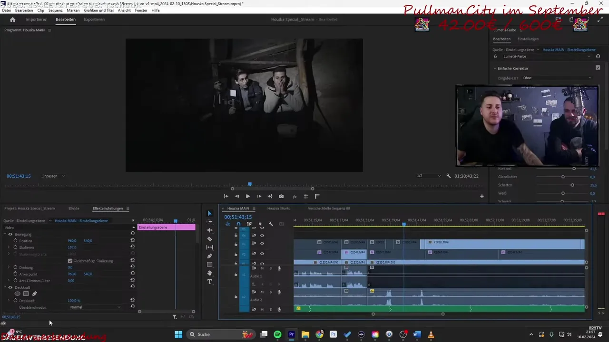Open Eingabe-LUT Ohne dropdown
Image resolution: width=609 pixels, height=342 pixels.
tap(557, 78)
